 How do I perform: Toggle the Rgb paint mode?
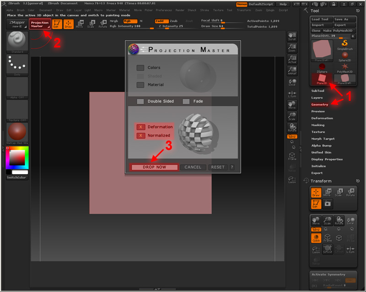(x=130, y=21)
